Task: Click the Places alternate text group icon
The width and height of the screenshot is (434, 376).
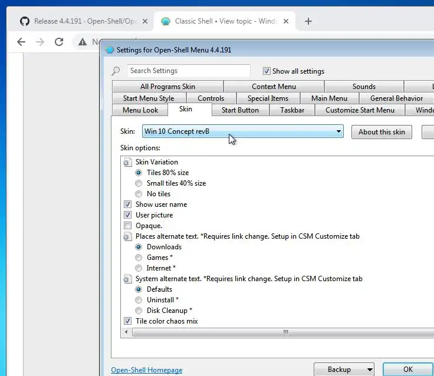Action: coord(127,236)
